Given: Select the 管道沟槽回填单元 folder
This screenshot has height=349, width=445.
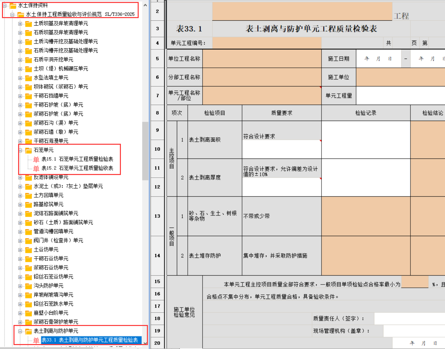Looking at the screenshot, I should tap(53, 232).
